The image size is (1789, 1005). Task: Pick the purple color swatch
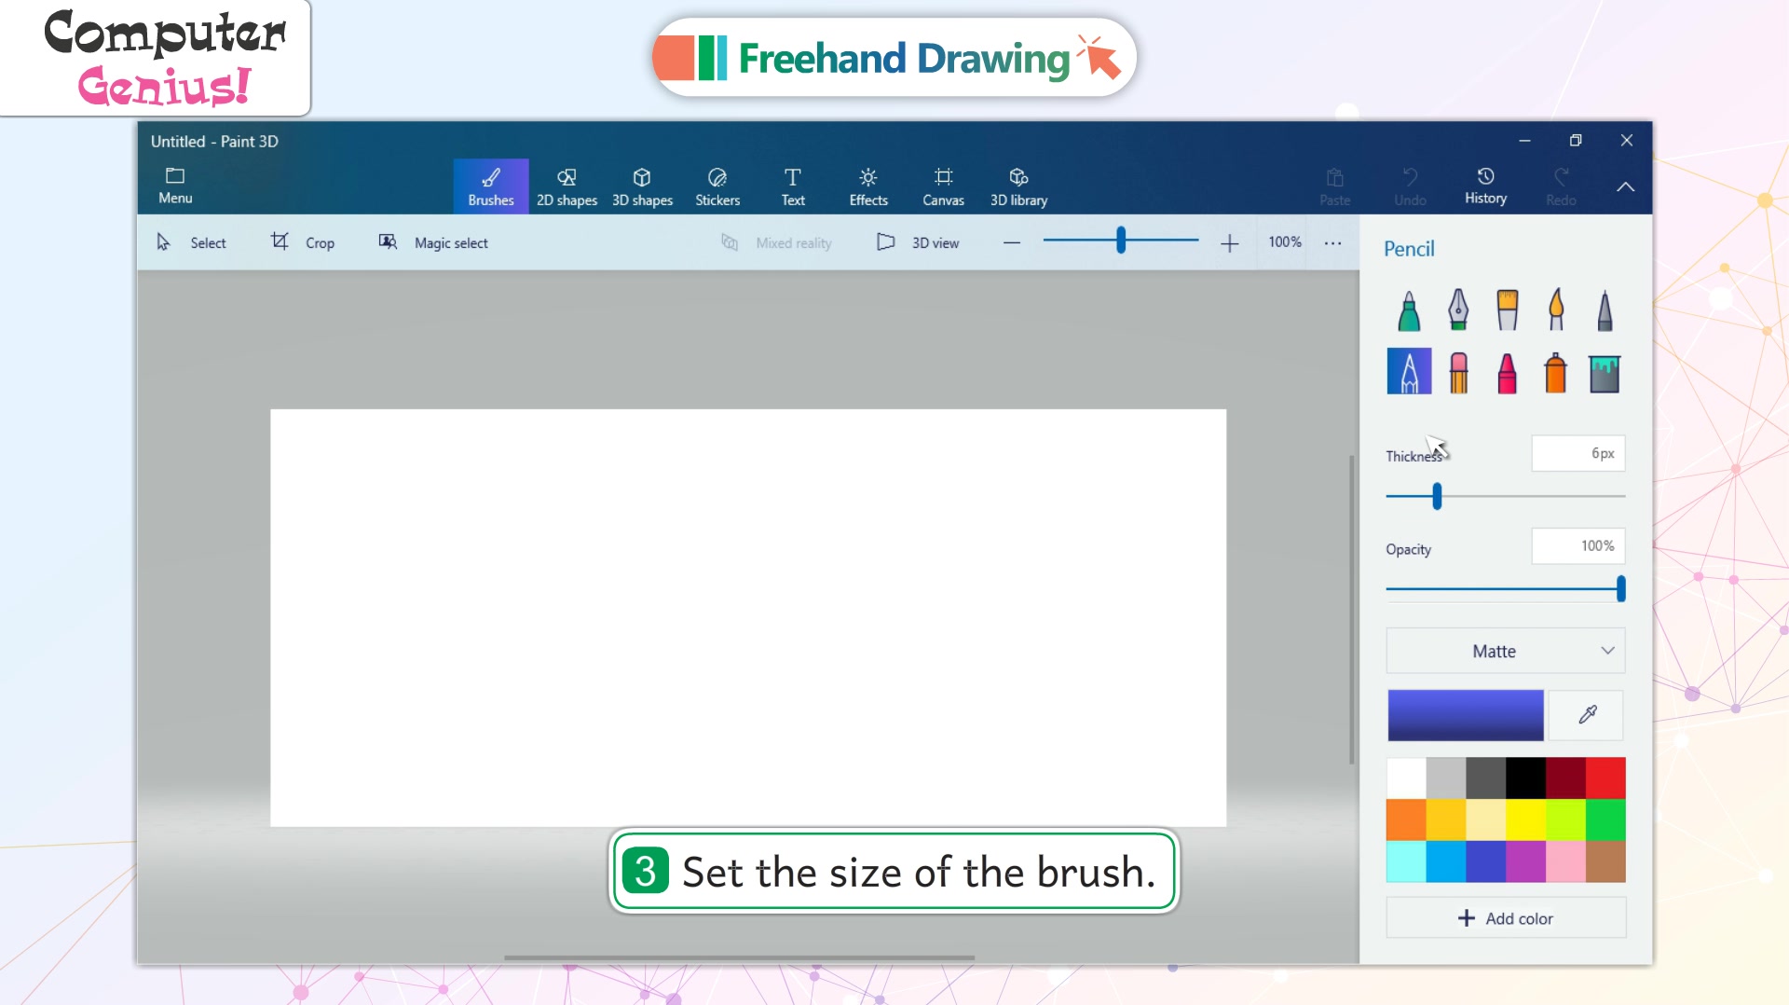tap(1525, 861)
